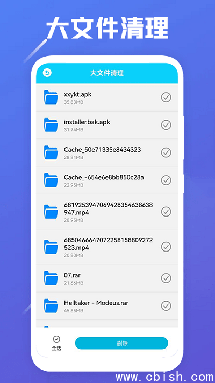Tap folder icon for Helltaker - Modeus.rar

[x=51, y=306]
